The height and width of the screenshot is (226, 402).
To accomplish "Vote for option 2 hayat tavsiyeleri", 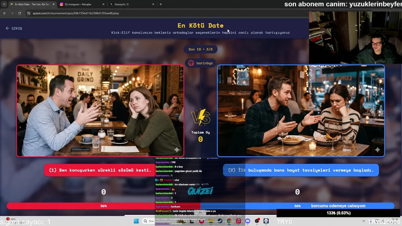I will (301, 170).
